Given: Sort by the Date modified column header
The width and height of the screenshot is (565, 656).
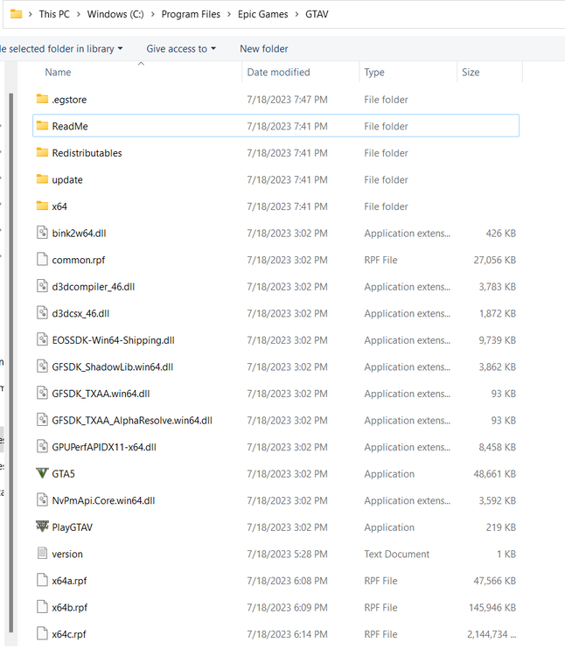Looking at the screenshot, I should 278,72.
